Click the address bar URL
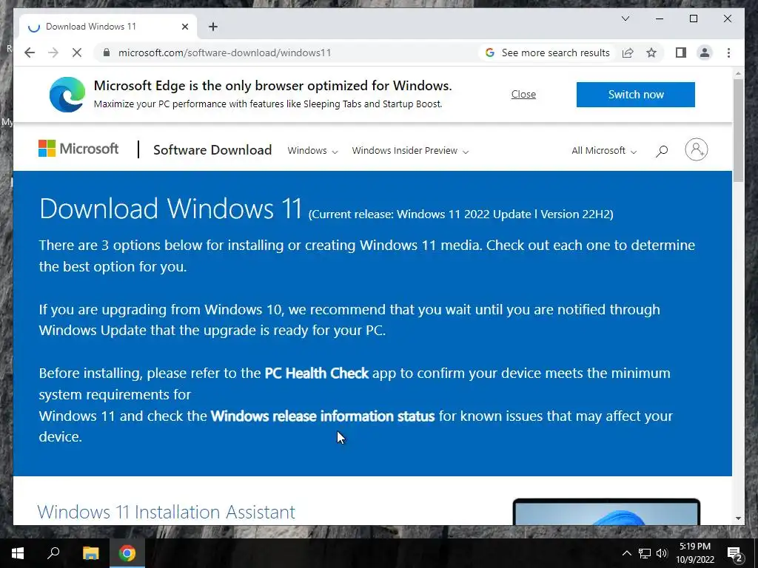The image size is (758, 568). [x=225, y=53]
